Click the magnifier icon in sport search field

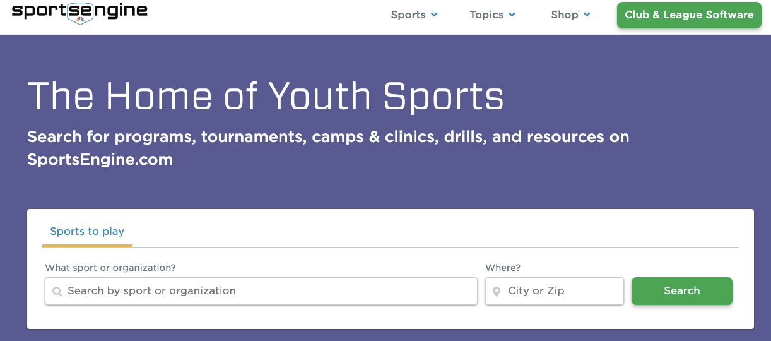[57, 292]
